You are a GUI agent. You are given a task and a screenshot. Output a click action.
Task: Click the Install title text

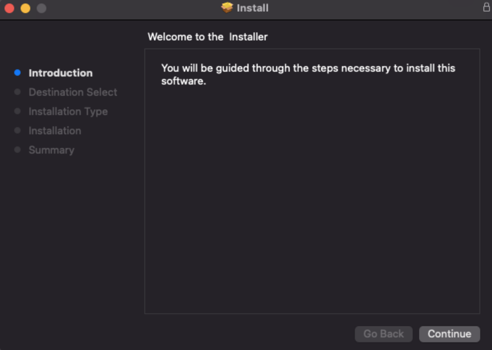252,7
